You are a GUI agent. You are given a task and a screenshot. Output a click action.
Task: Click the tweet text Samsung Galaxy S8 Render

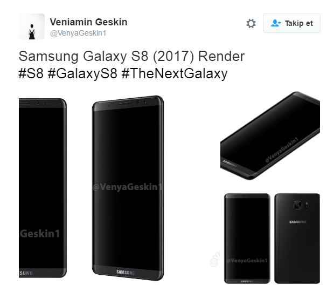(x=131, y=56)
